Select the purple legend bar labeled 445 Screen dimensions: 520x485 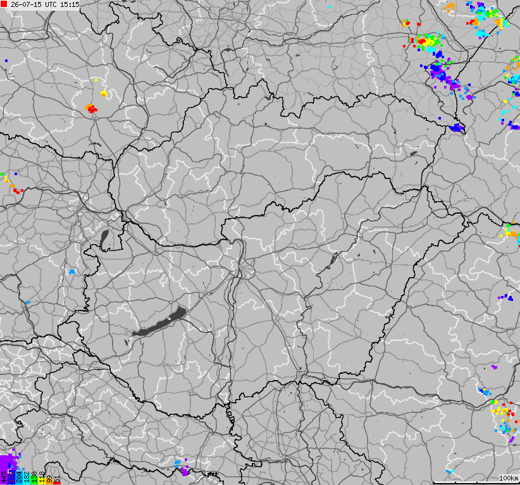coord(4,470)
